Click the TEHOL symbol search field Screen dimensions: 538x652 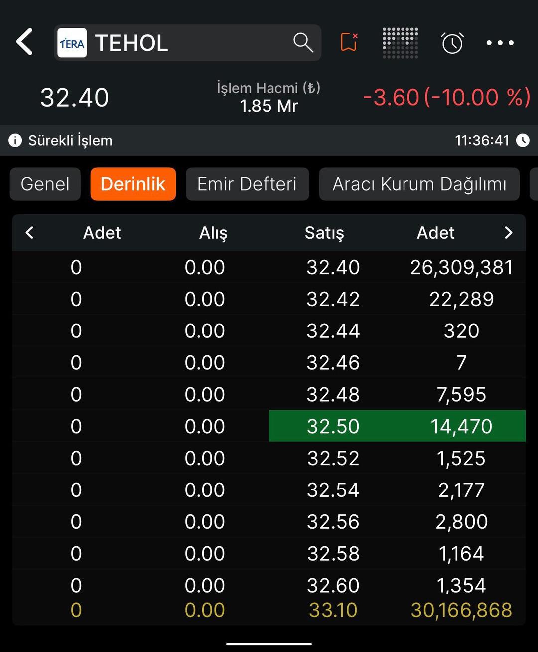(x=189, y=43)
